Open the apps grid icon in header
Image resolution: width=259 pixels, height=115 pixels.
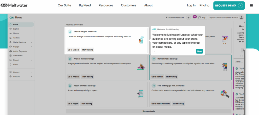coord(188,18)
